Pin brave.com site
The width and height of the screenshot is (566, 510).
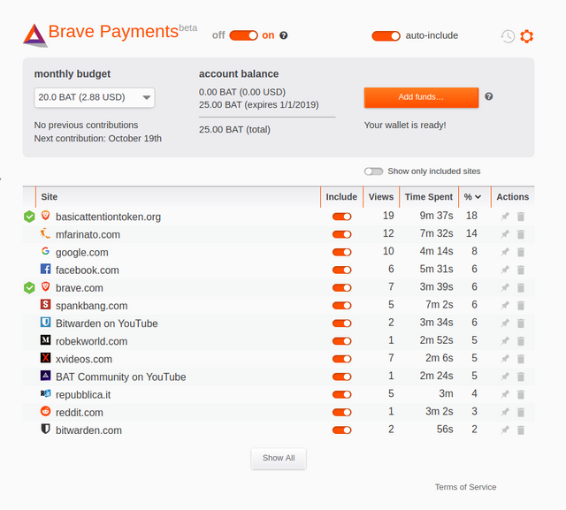(505, 287)
